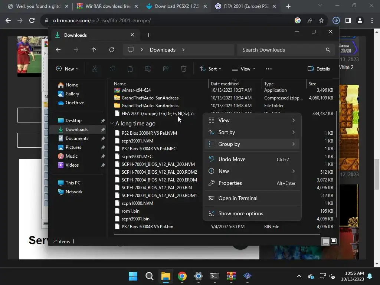Switch to large thumbnails layout icon in status bar
Image resolution: width=380 pixels, height=285 pixels.
click(x=334, y=241)
